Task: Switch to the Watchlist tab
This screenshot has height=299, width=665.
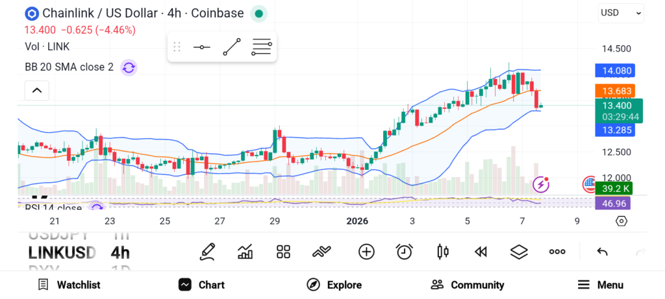Action: pyautogui.click(x=69, y=285)
